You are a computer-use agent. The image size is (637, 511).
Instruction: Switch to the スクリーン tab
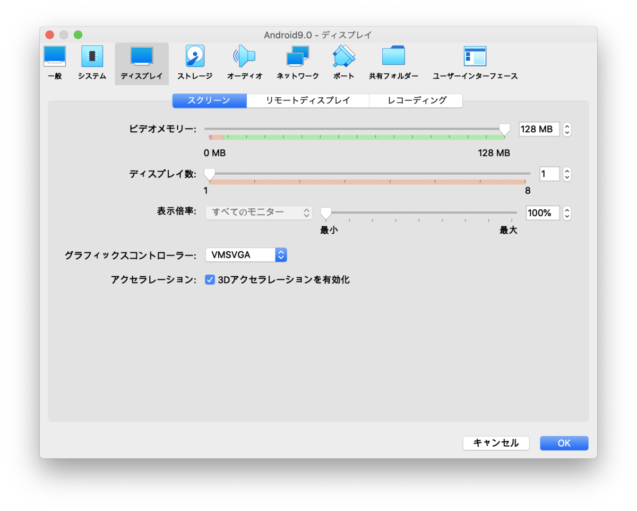click(x=209, y=100)
